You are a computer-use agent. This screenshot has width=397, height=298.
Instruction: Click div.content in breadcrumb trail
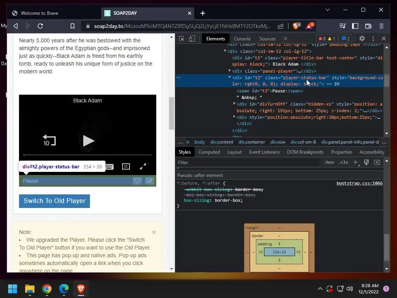click(221, 142)
